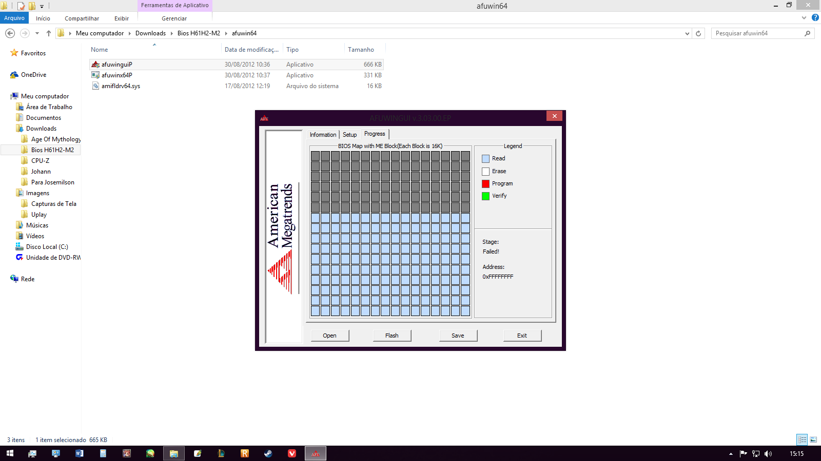
Task: Open the Action Center flag icon
Action: click(x=744, y=454)
